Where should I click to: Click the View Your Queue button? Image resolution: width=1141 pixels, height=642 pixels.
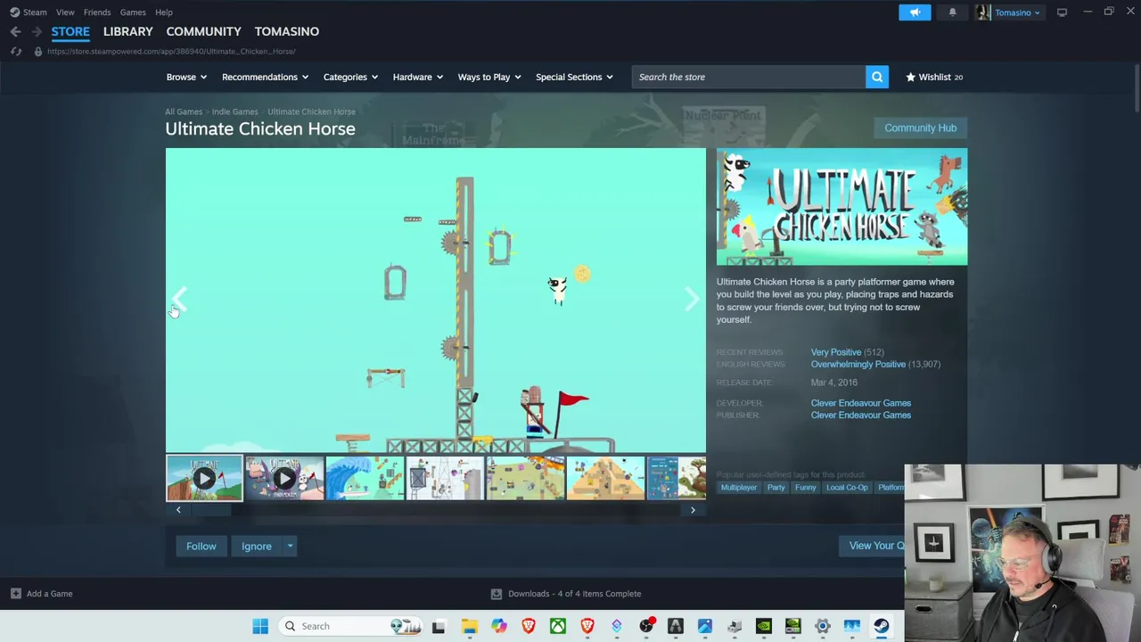pyautogui.click(x=874, y=546)
